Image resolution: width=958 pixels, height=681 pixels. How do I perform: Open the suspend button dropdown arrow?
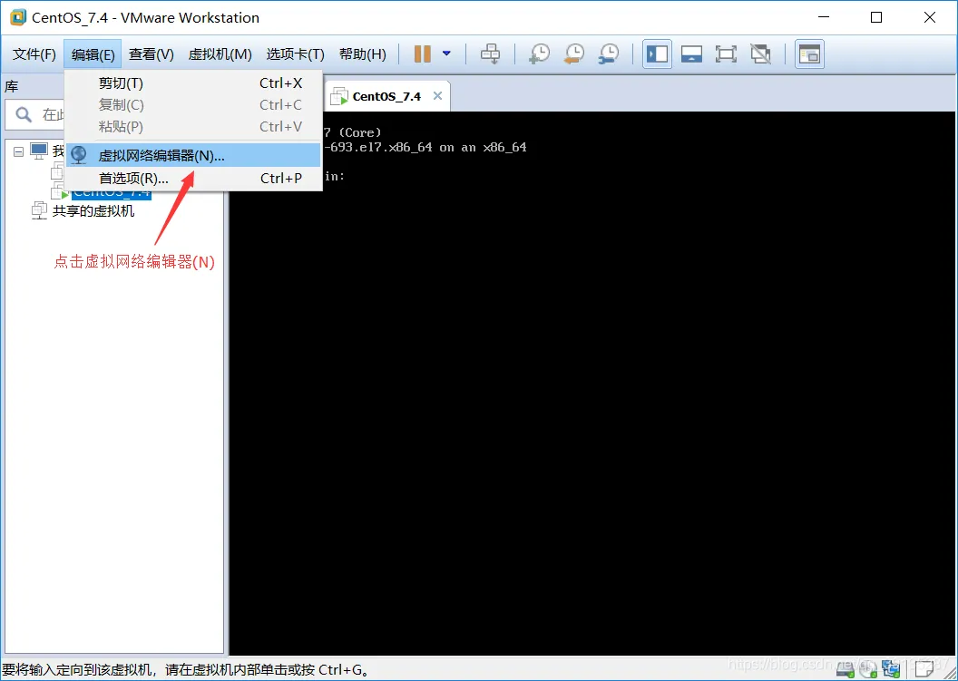[445, 54]
